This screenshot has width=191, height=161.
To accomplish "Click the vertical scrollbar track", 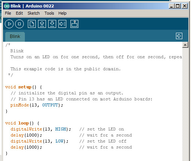I will [185, 104].
